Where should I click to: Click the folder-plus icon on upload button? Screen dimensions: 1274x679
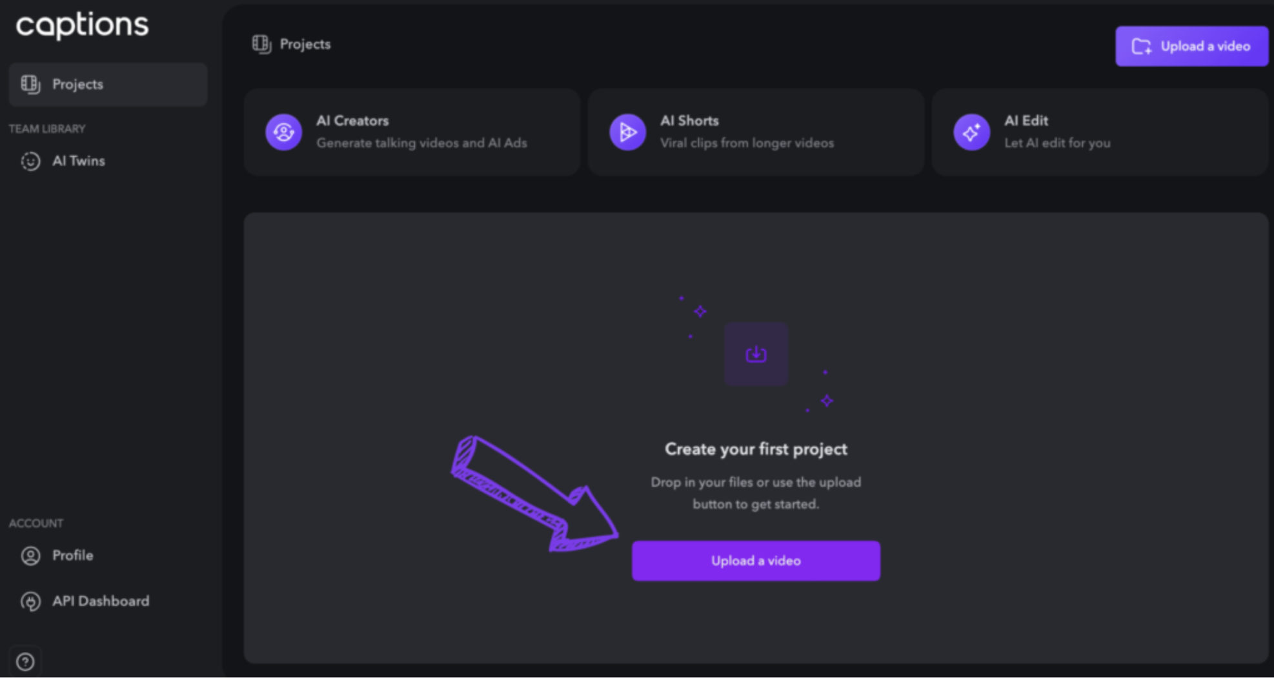pyautogui.click(x=1142, y=46)
